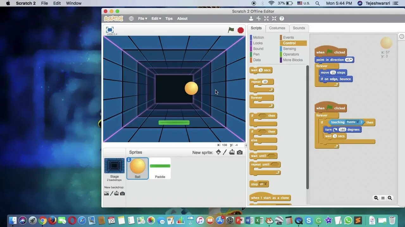Select the Delete scissors tool
Viewport: 405px width, 227px height.
(x=259, y=19)
